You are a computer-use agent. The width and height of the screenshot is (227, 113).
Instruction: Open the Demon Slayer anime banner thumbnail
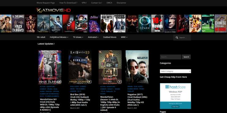click(x=82, y=24)
